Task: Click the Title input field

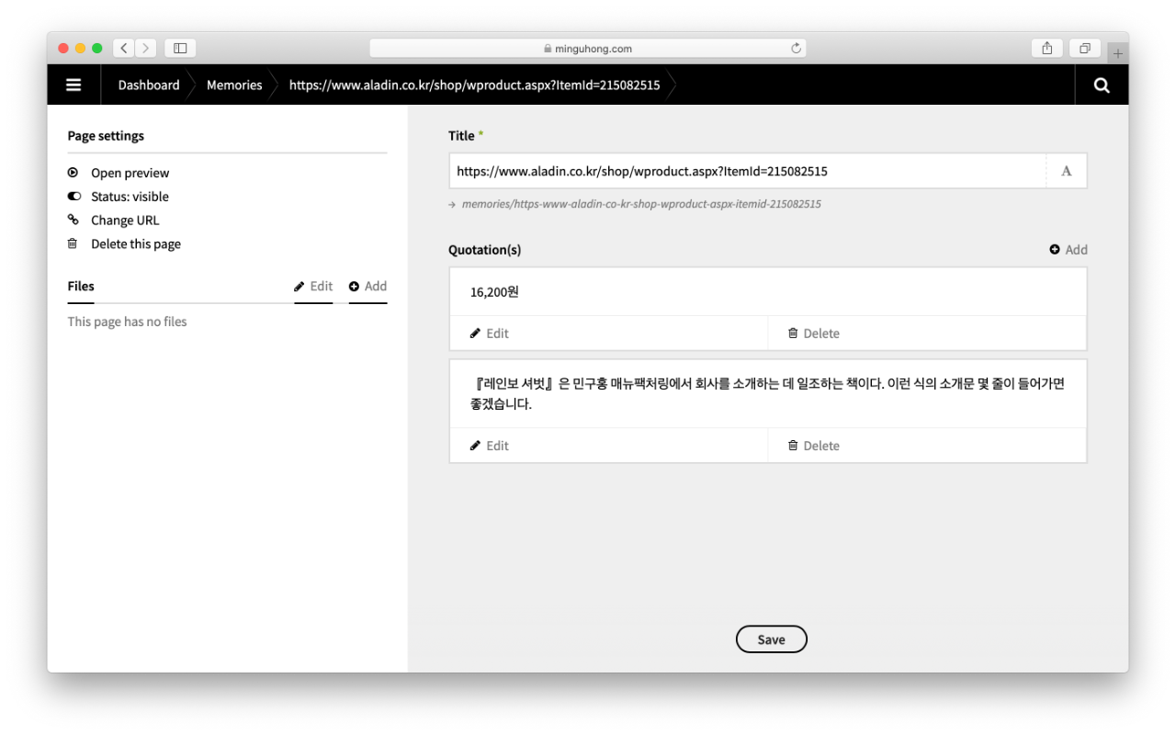Action: click(747, 171)
